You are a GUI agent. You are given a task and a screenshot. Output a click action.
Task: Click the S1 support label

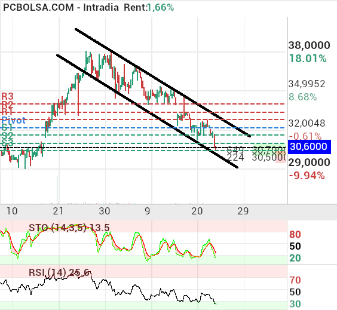[7, 128]
